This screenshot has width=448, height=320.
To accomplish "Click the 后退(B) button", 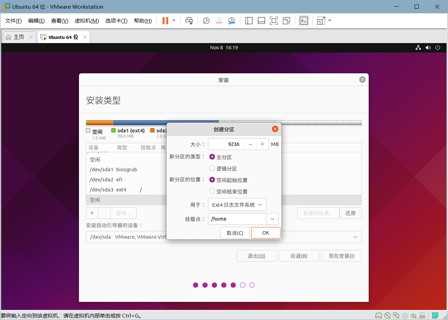I will coord(299,256).
